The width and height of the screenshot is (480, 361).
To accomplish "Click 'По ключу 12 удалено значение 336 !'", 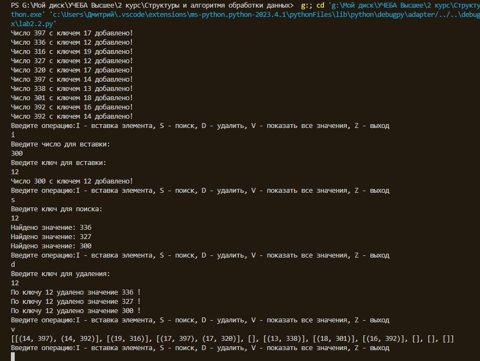I will [76, 292].
